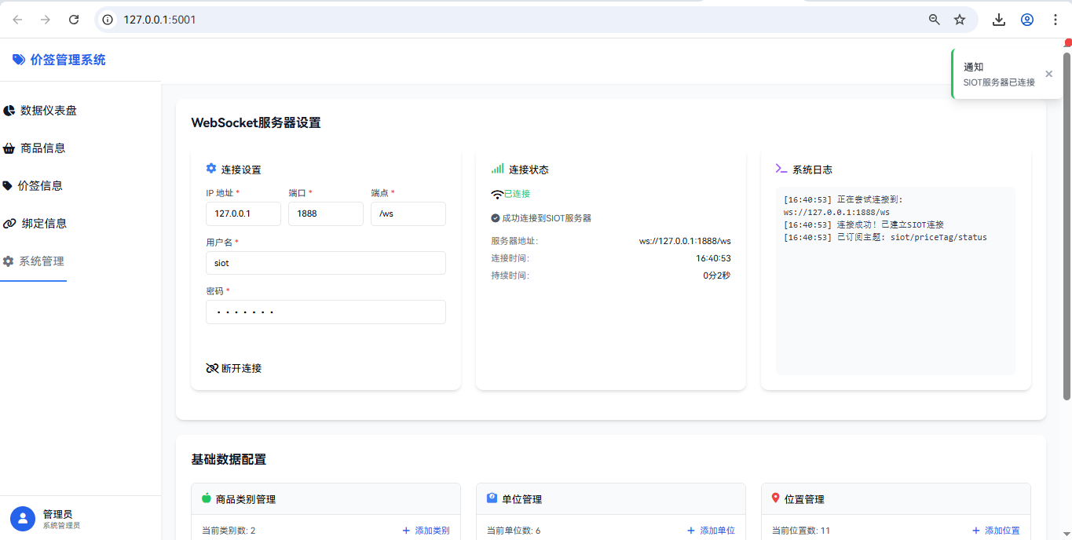Click 添加单位 link
Image resolution: width=1072 pixels, height=540 pixels.
(711, 531)
